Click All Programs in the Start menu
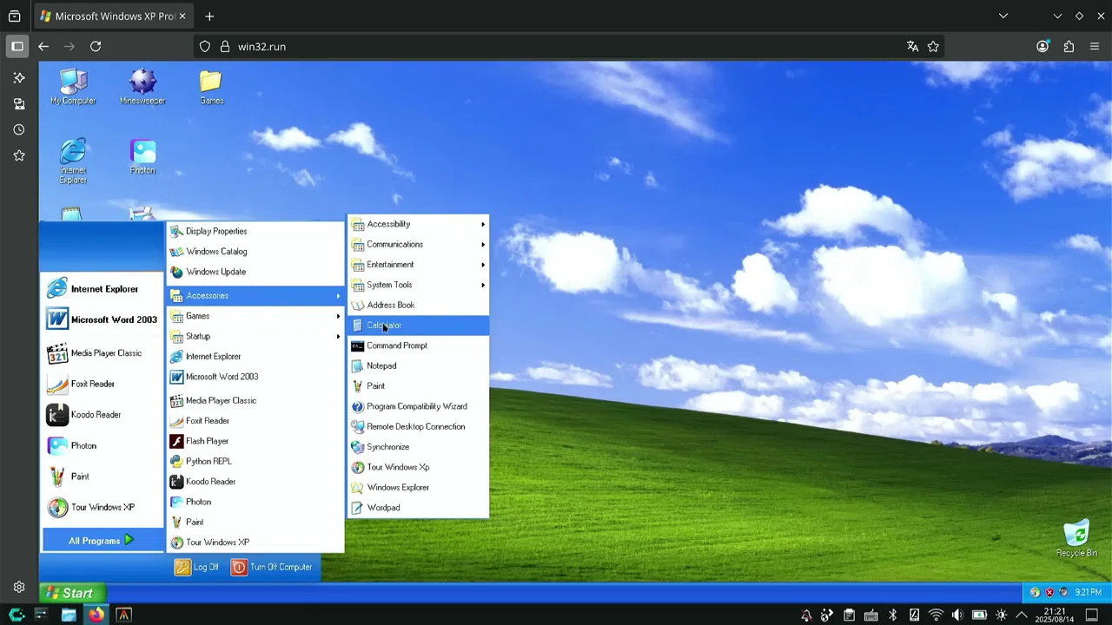The height and width of the screenshot is (625, 1112). (x=103, y=541)
